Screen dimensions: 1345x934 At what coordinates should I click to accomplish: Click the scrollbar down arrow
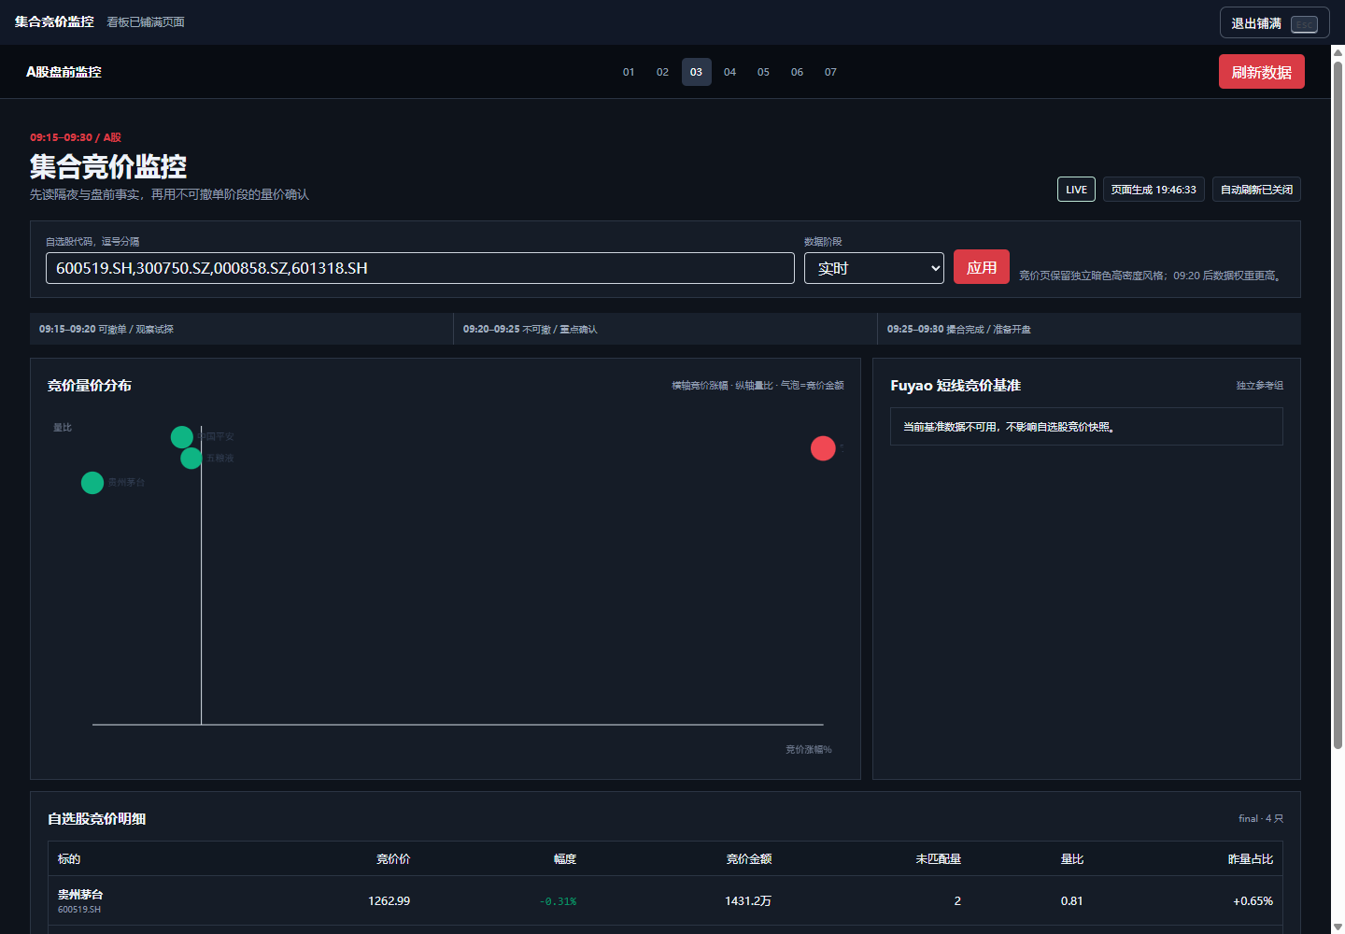(x=1338, y=927)
